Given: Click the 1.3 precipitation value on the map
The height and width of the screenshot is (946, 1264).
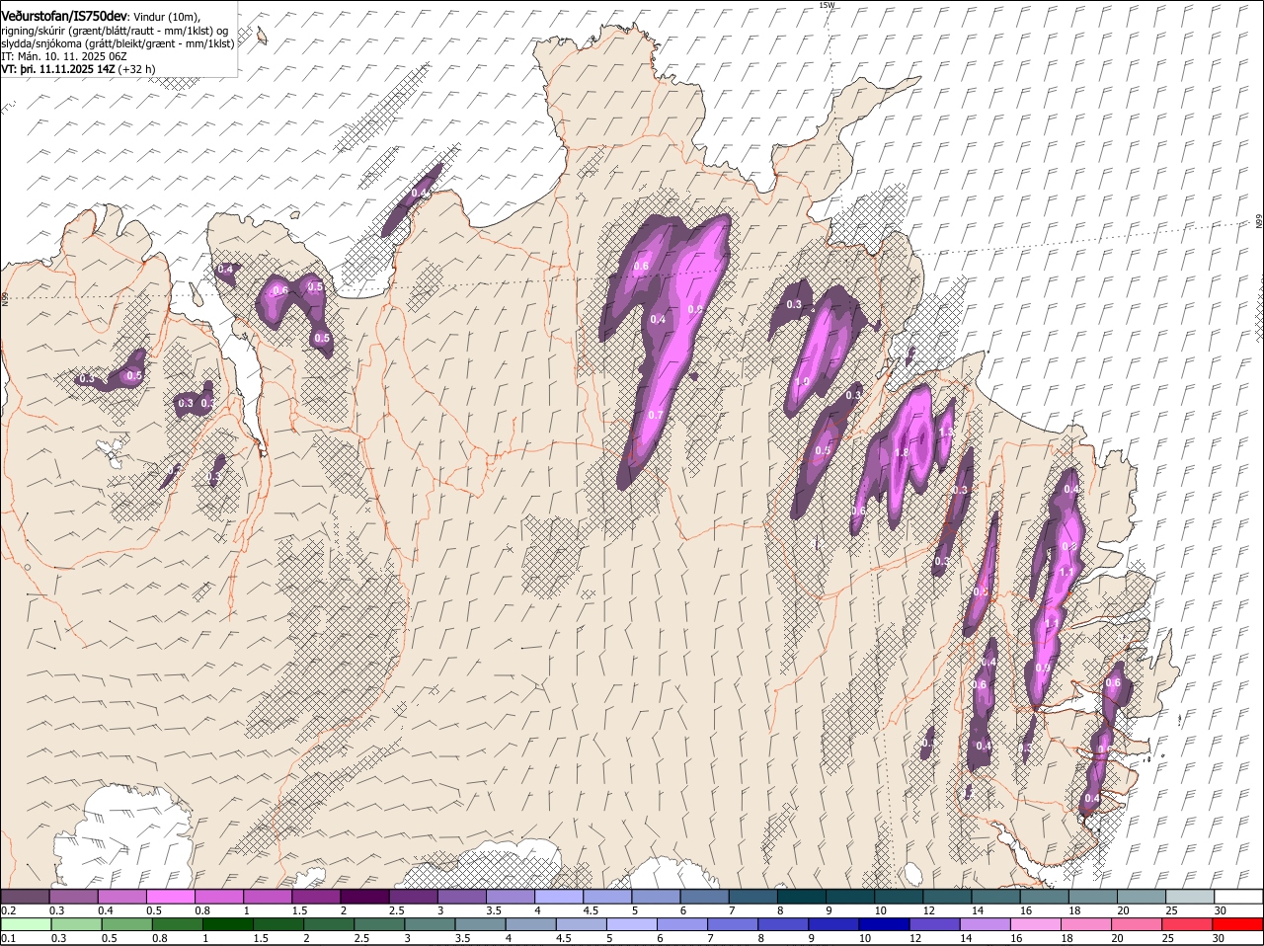Looking at the screenshot, I should pyautogui.click(x=946, y=432).
